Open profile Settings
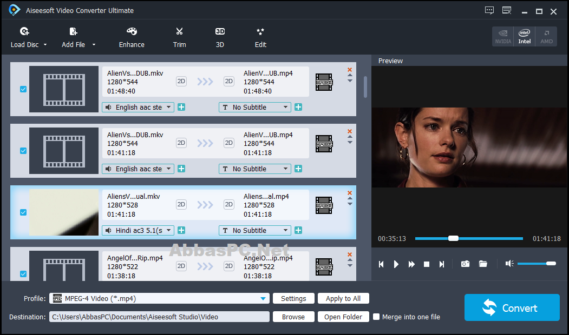Screen dimensions: 569x335 point(293,298)
